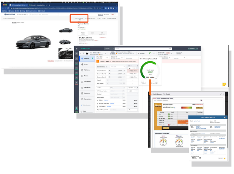Click the Tekion top search field
This screenshot has height=174, width=234.
(x=143, y=48)
